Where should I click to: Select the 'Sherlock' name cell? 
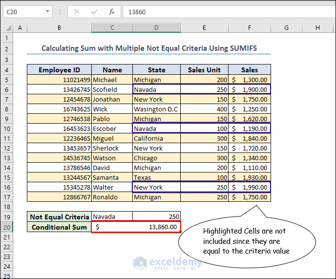pos(112,149)
